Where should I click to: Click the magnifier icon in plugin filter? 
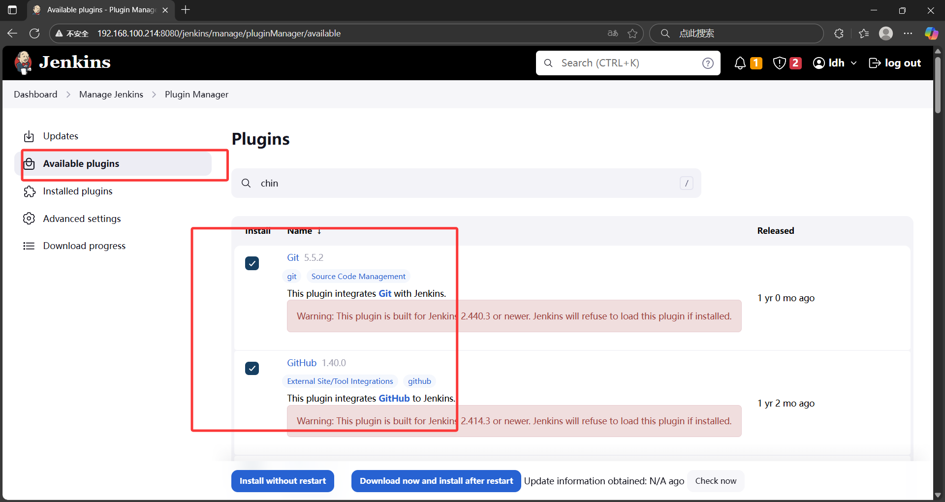click(246, 183)
